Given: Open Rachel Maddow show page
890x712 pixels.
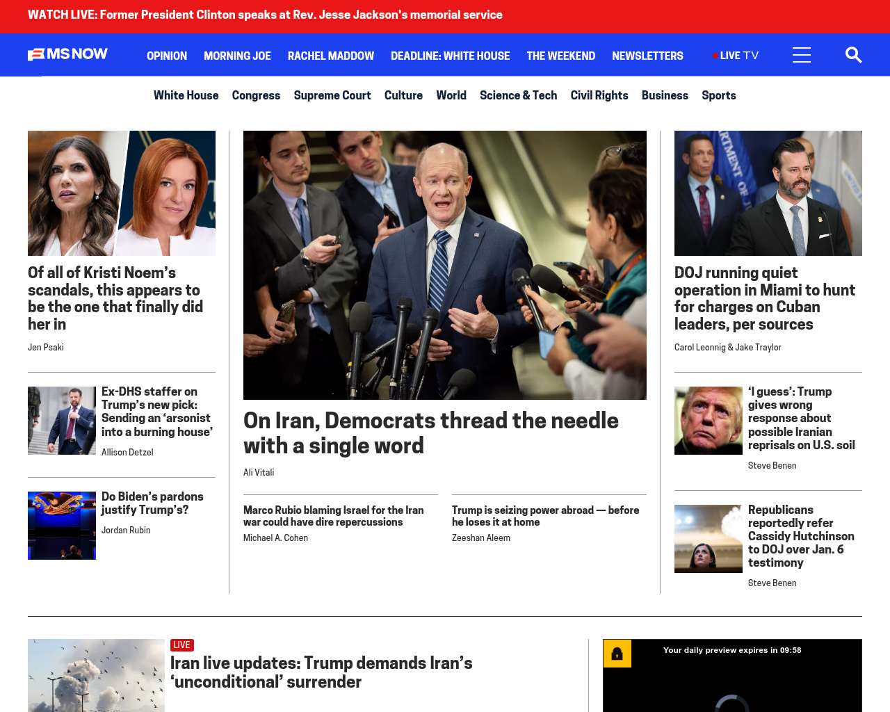Looking at the screenshot, I should [331, 56].
